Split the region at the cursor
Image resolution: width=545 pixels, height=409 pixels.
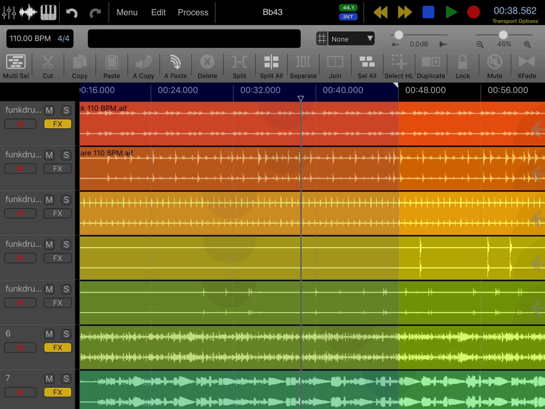(x=239, y=66)
